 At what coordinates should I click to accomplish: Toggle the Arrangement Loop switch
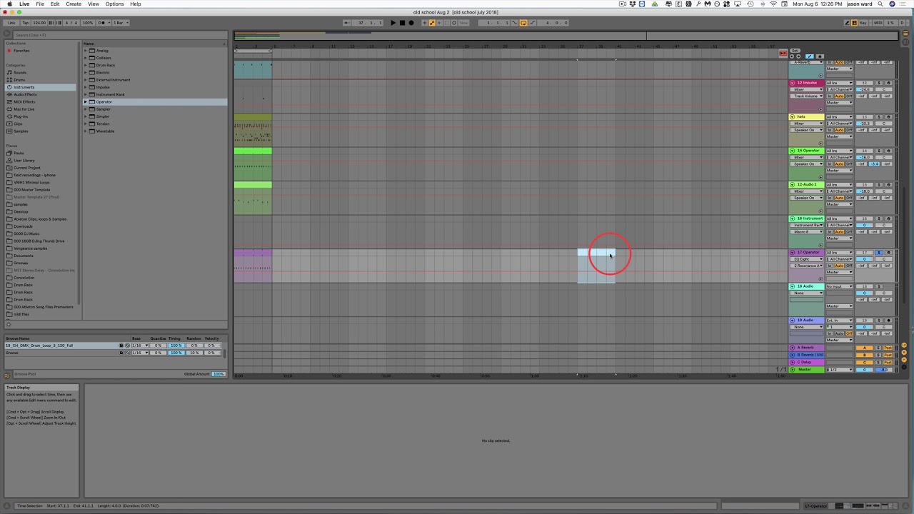coord(523,23)
